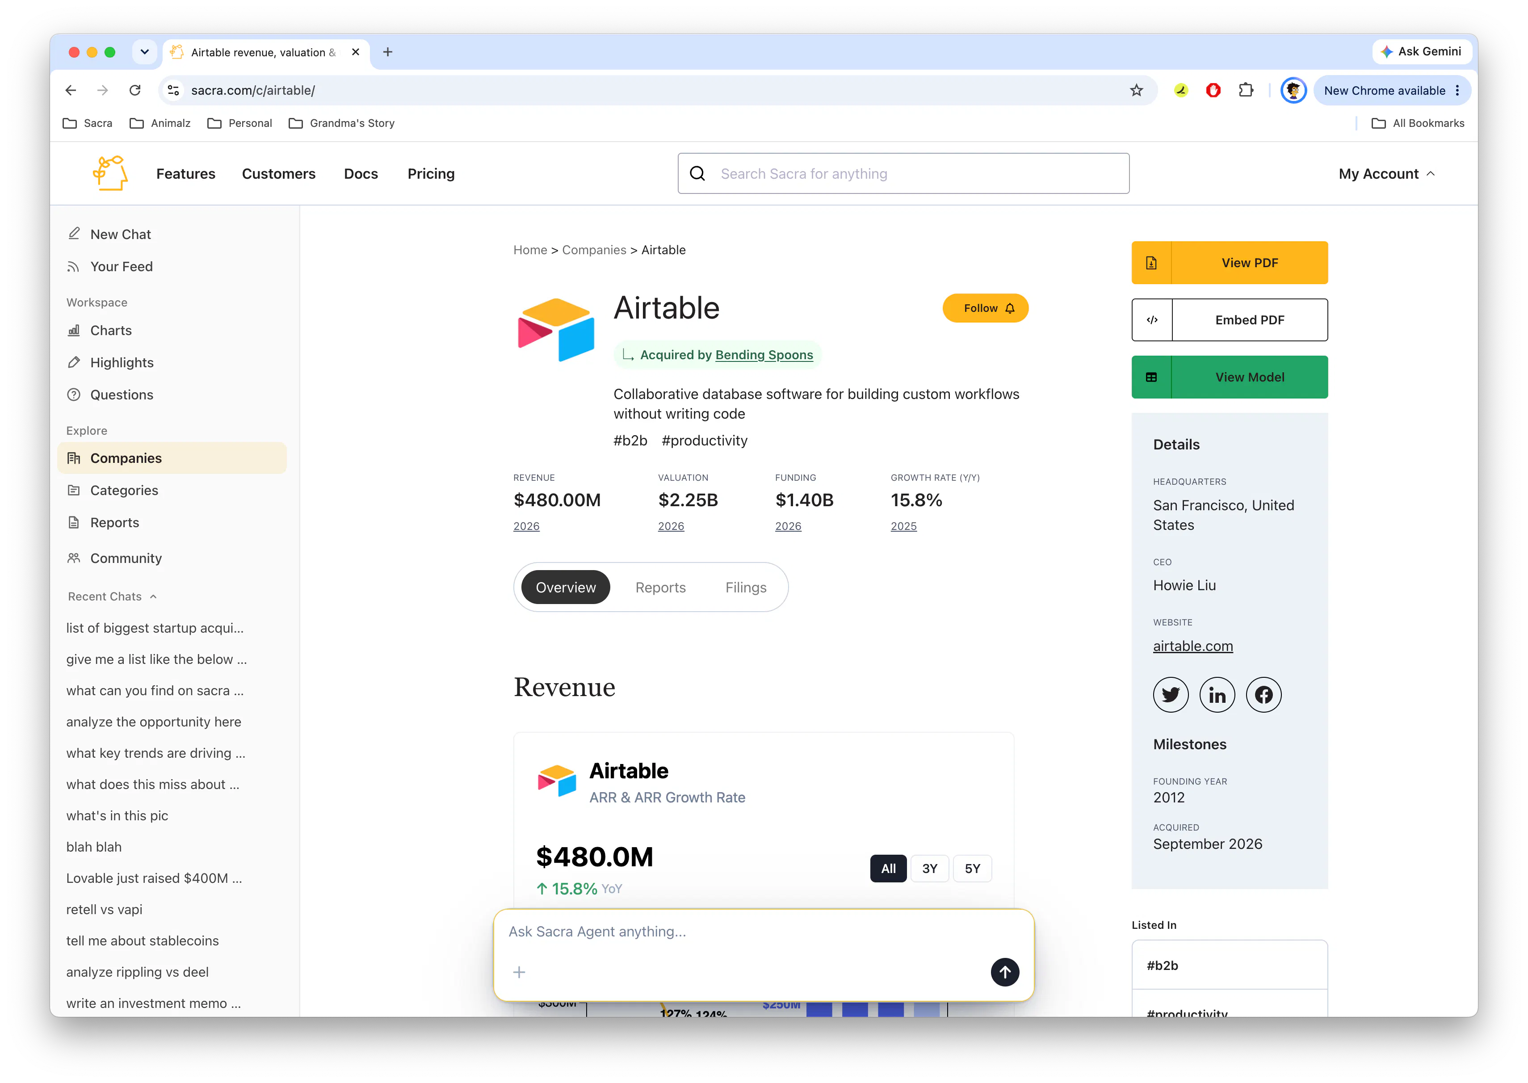
Task: Click the send arrow in Sacra Agent box
Action: (x=1004, y=972)
